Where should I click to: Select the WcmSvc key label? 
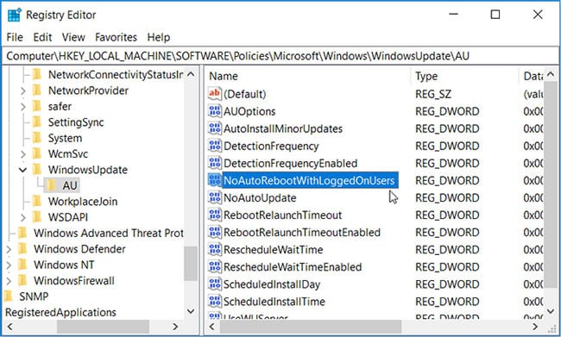(x=68, y=154)
